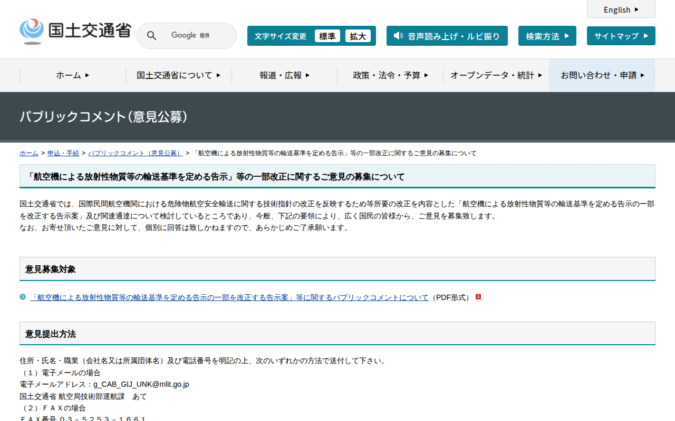This screenshot has width=675, height=421.
Task: Go to 申込・手続 in the breadcrumb
Action: tap(63, 153)
